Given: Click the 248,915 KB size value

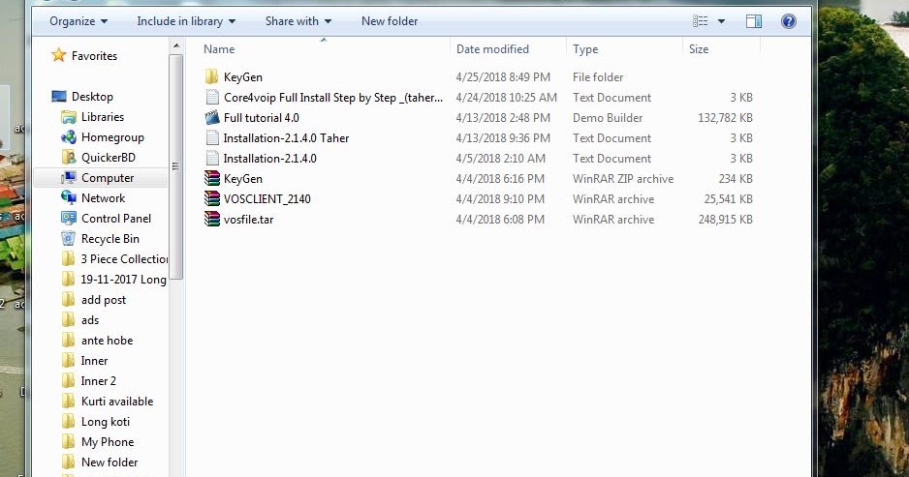Looking at the screenshot, I should coord(725,220).
